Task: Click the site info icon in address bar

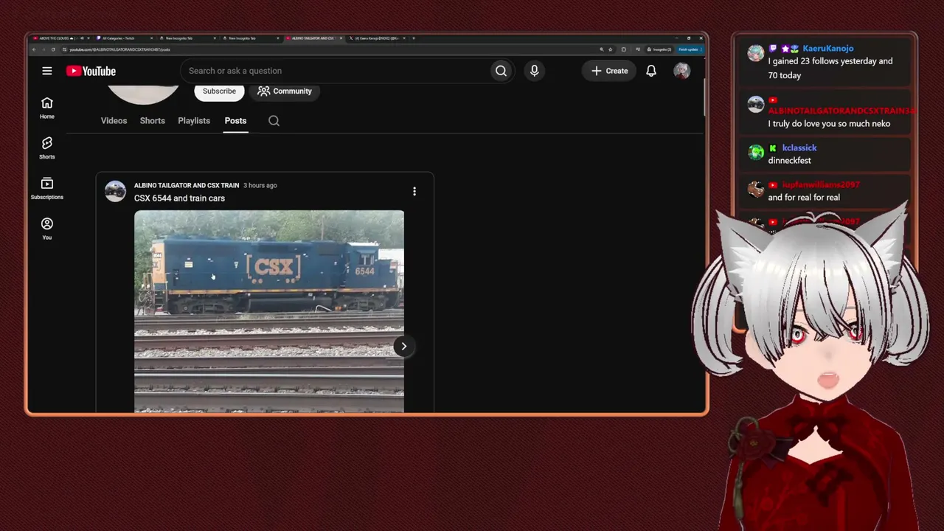Action: [65, 49]
